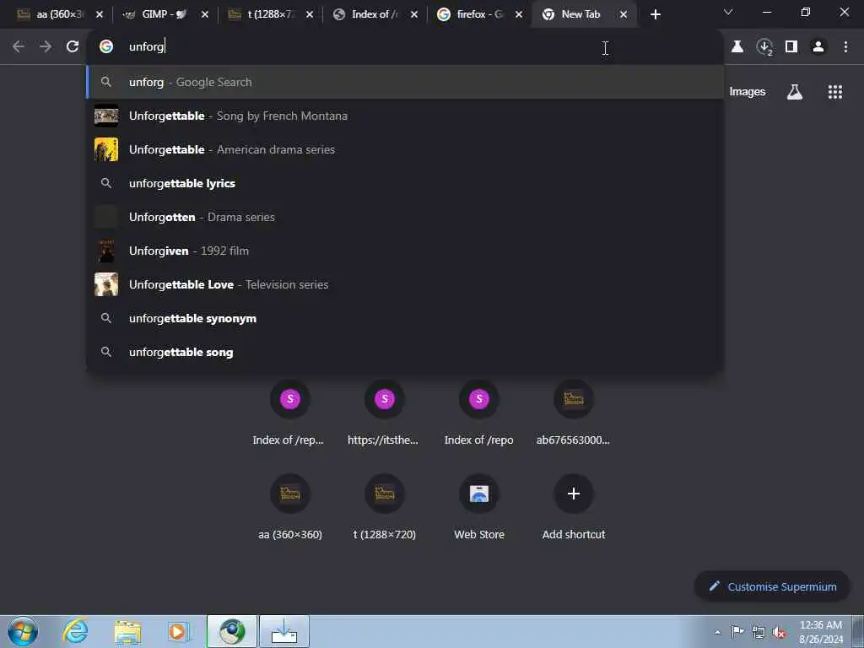Close the GIMP tab
This screenshot has height=648, width=864.
tap(205, 14)
